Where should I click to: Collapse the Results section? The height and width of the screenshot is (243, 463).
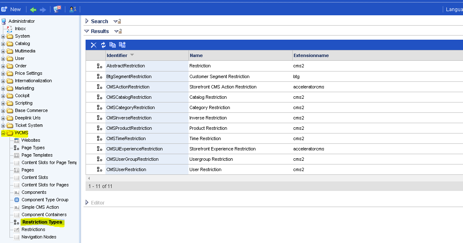click(x=86, y=31)
